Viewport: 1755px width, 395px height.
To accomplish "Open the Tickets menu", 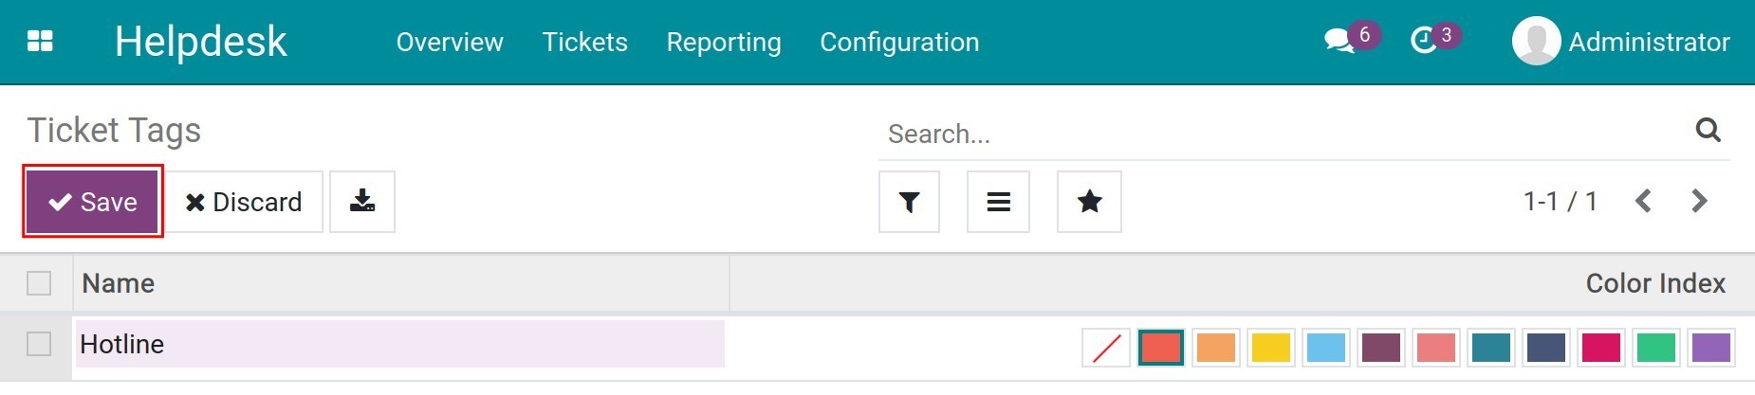I will 584,42.
